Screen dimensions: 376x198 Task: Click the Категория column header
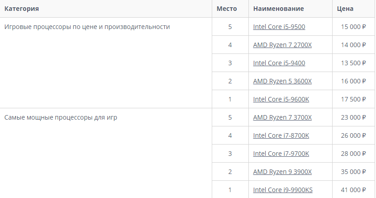coord(21,9)
